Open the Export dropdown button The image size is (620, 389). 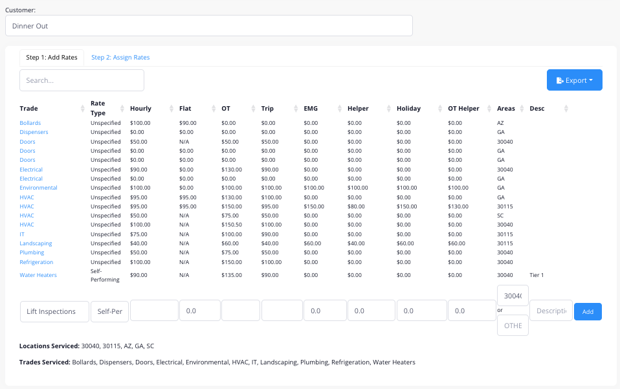point(575,80)
